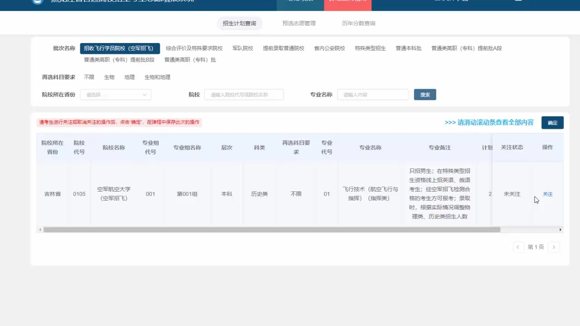The width and height of the screenshot is (580, 326).
Task: Click the 院校所在省份 column header
Action: 53,148
